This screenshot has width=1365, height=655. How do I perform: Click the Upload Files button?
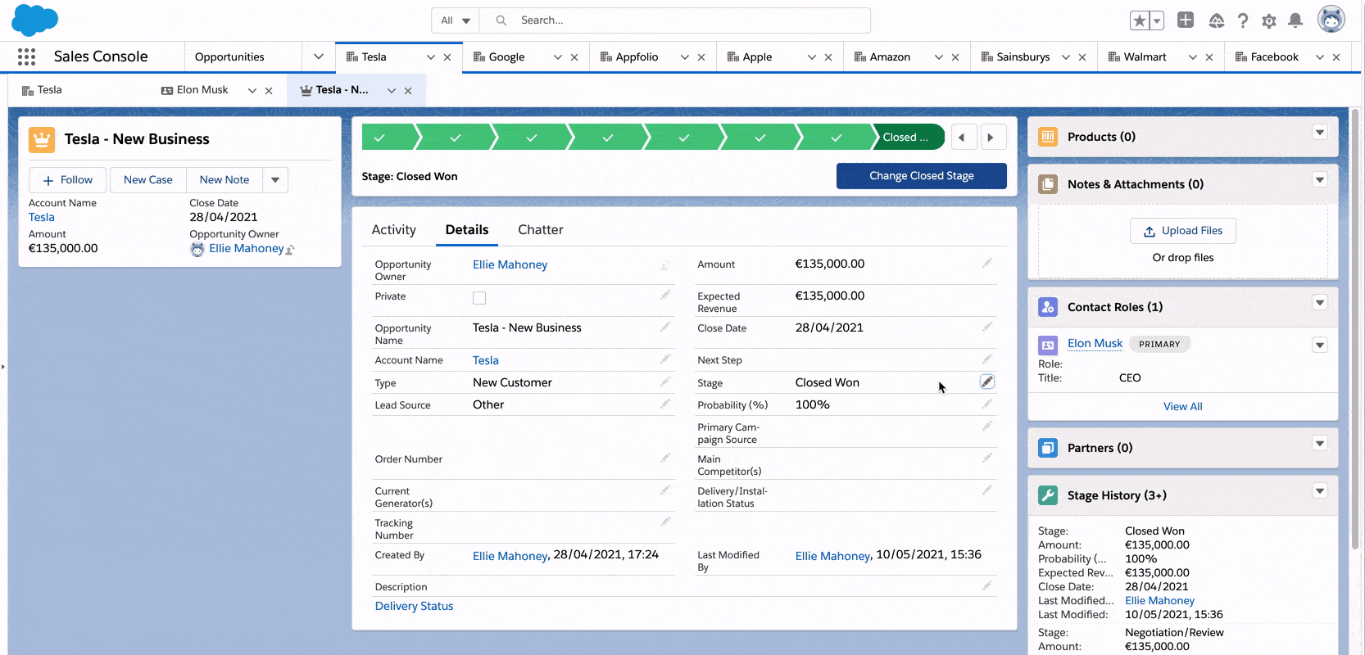point(1183,231)
